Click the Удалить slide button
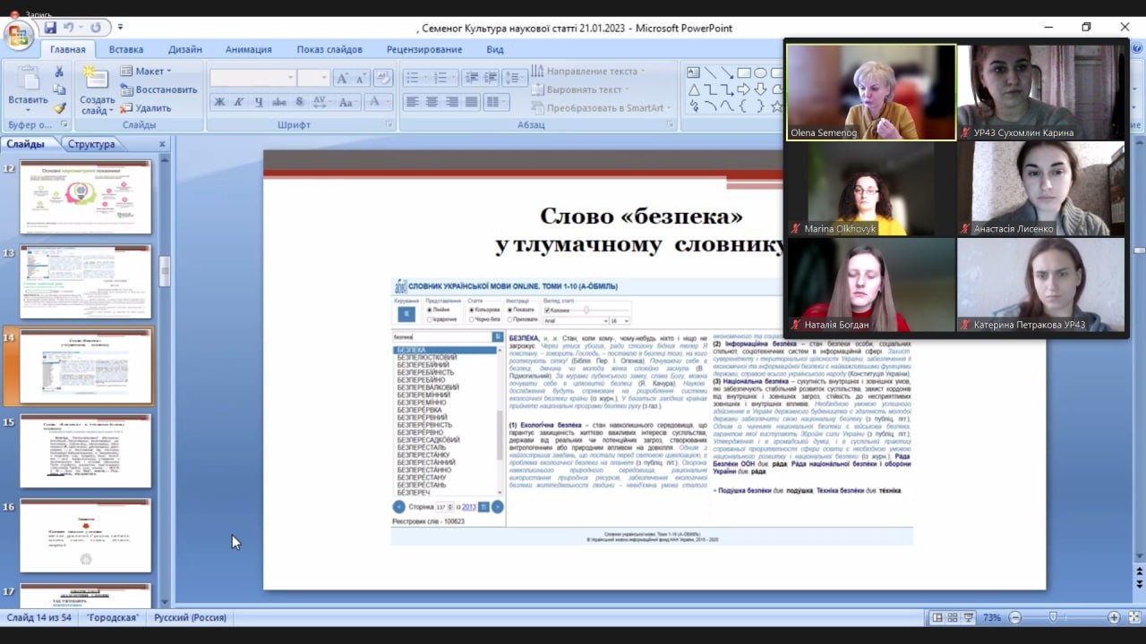The image size is (1146, 644). 146,108
